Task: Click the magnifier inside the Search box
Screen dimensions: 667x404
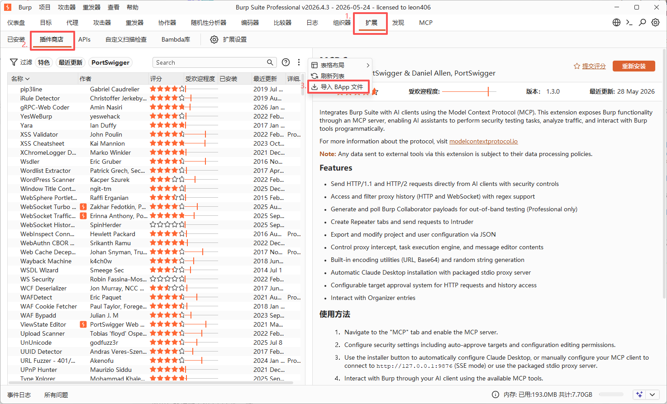Action: tap(270, 62)
